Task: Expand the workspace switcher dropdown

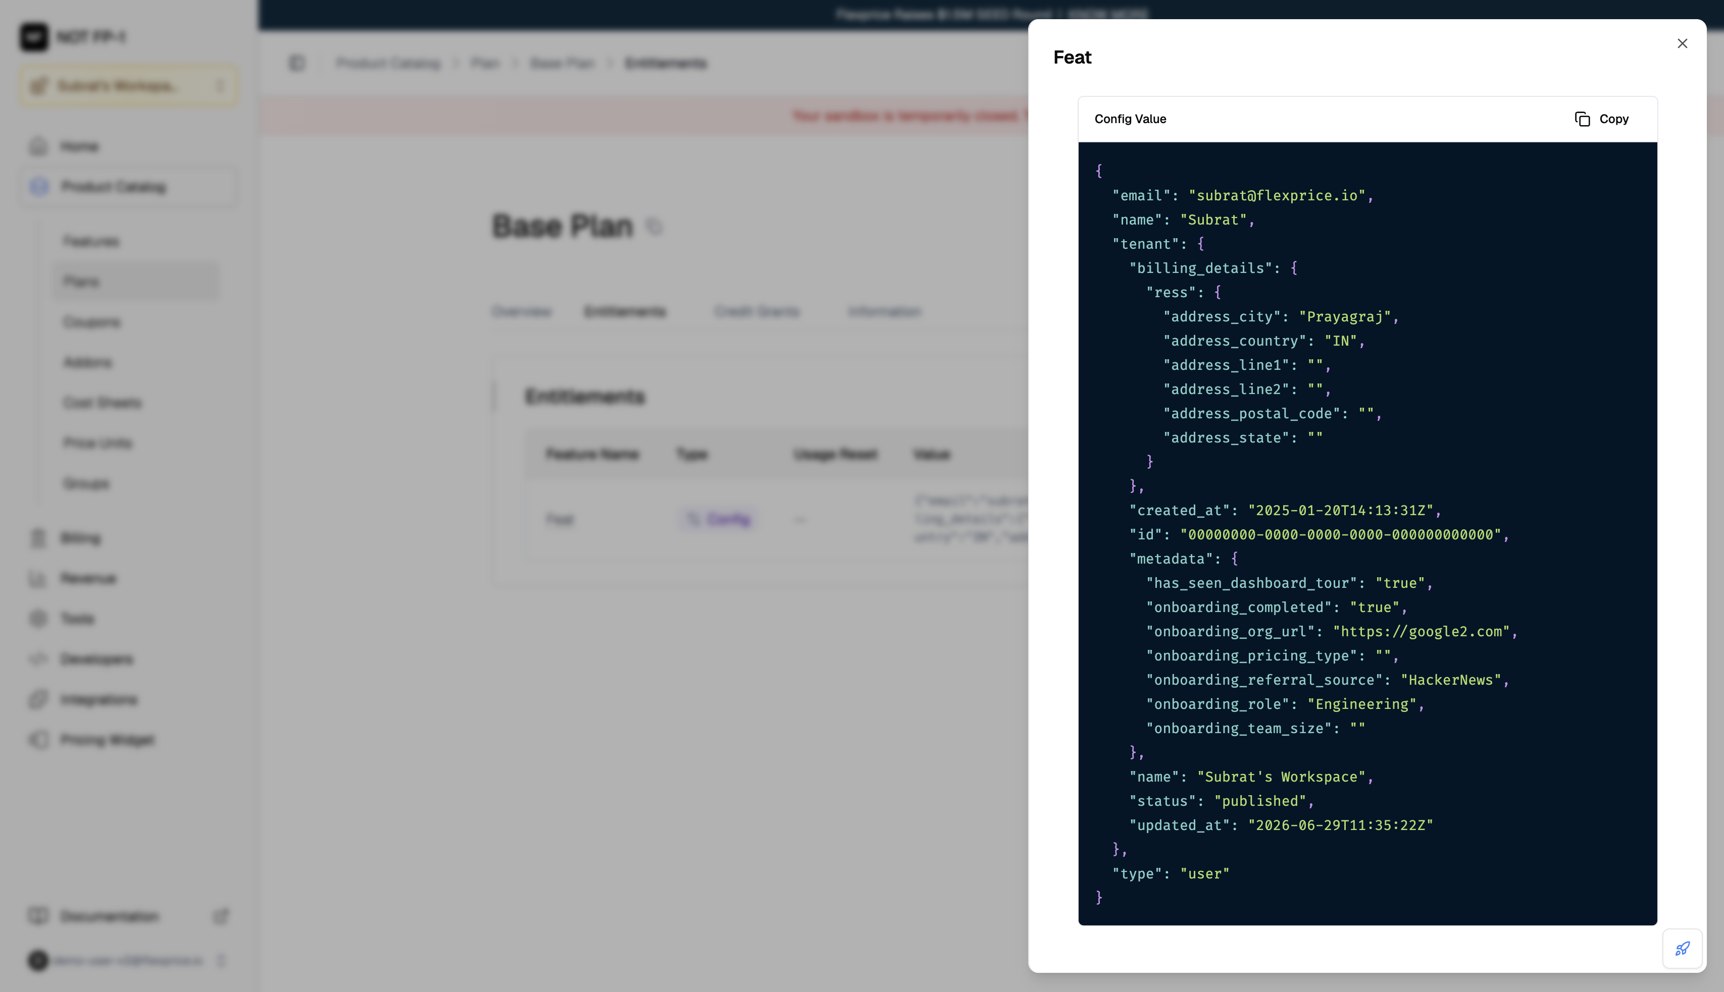Action: [128, 86]
